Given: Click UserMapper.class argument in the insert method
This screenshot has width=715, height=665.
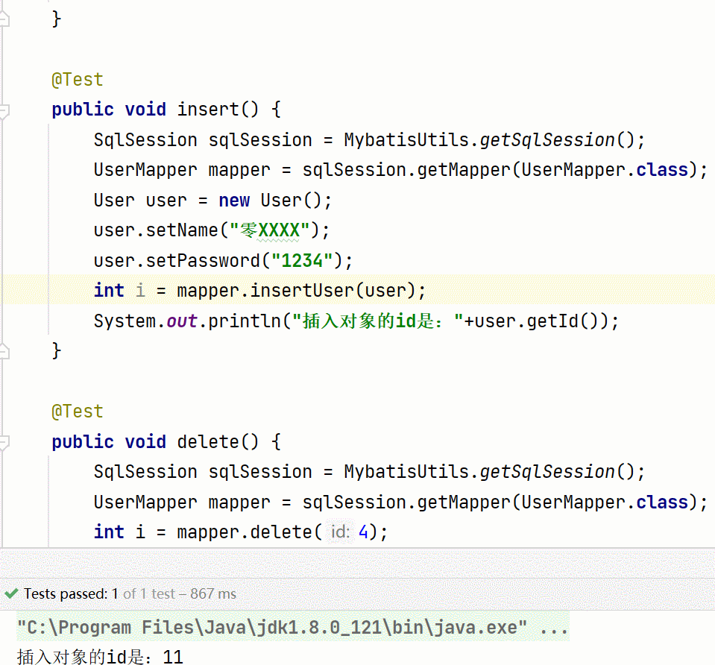Looking at the screenshot, I should pyautogui.click(x=605, y=170).
